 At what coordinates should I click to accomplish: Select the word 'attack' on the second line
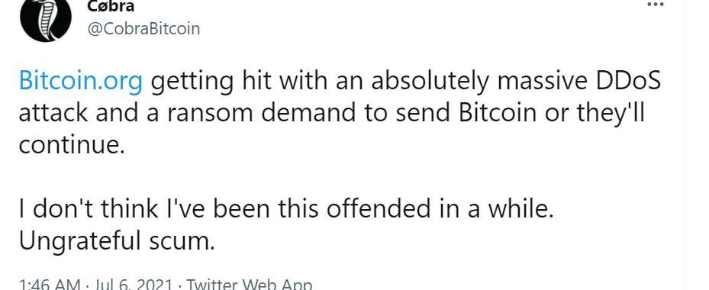53,113
